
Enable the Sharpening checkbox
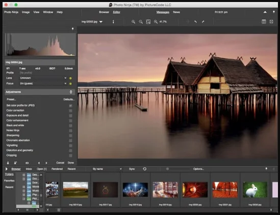click(70, 136)
